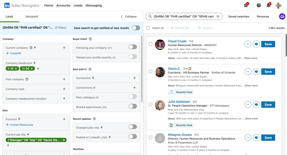287x155 pixels.
Task: Clear the search keywords with X
Action: tap(218, 17)
